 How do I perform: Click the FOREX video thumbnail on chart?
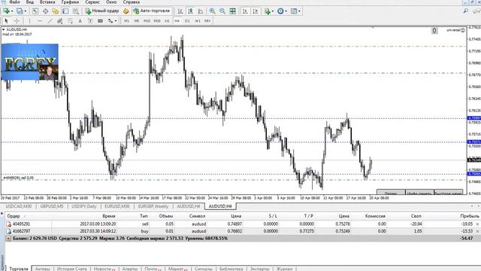tap(30, 62)
